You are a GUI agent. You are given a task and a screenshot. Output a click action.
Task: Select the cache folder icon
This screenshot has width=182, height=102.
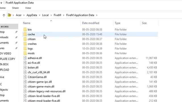(x=25, y=34)
